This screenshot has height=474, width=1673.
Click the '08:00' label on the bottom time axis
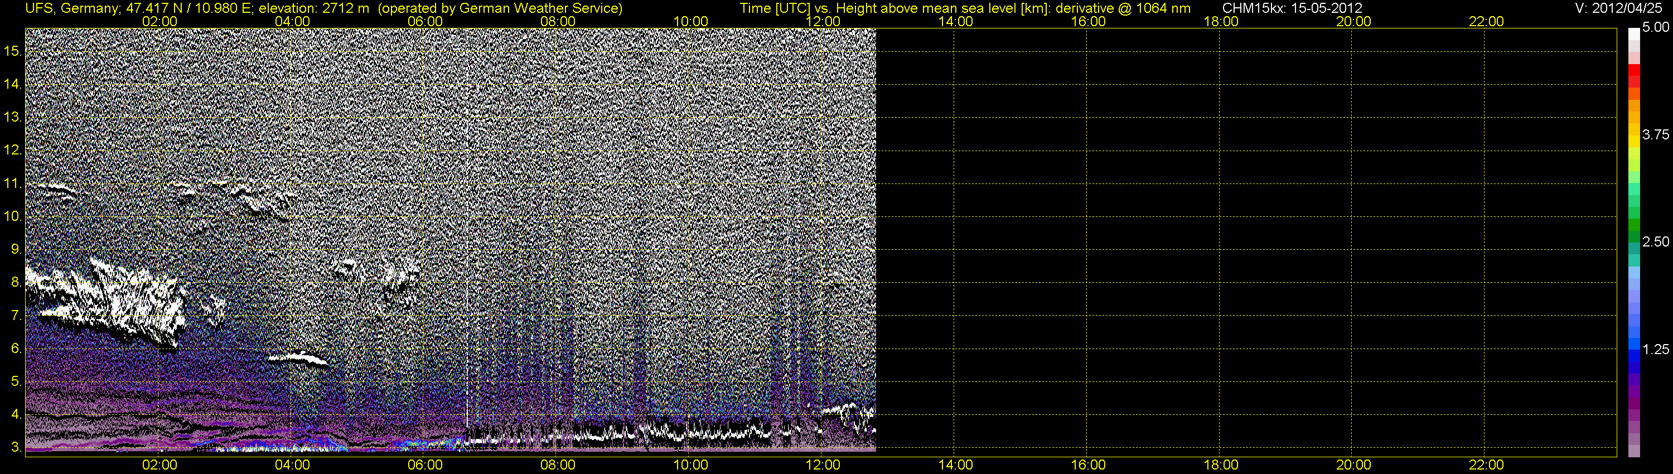point(558,465)
